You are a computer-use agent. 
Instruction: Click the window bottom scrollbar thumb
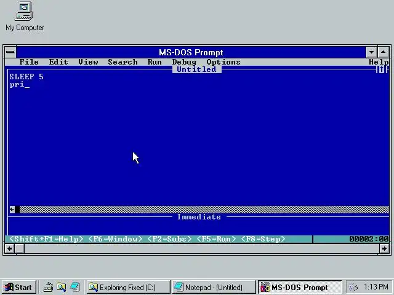click(20, 248)
